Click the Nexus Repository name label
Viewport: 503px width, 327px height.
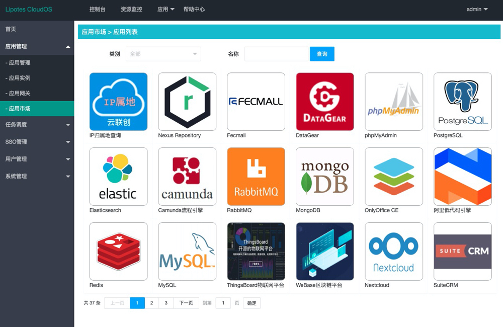(x=180, y=135)
